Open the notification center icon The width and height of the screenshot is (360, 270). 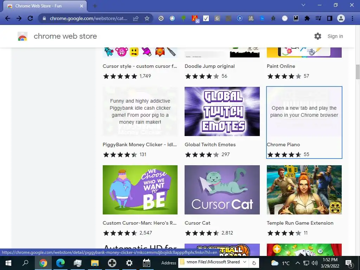click(x=349, y=263)
